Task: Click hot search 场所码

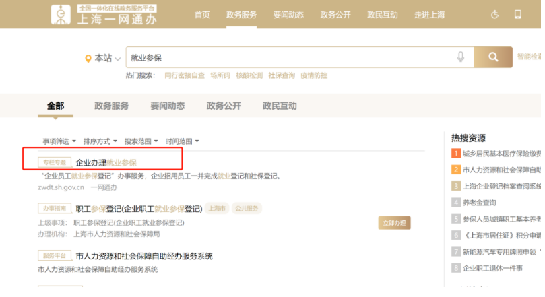Action: click(220, 75)
